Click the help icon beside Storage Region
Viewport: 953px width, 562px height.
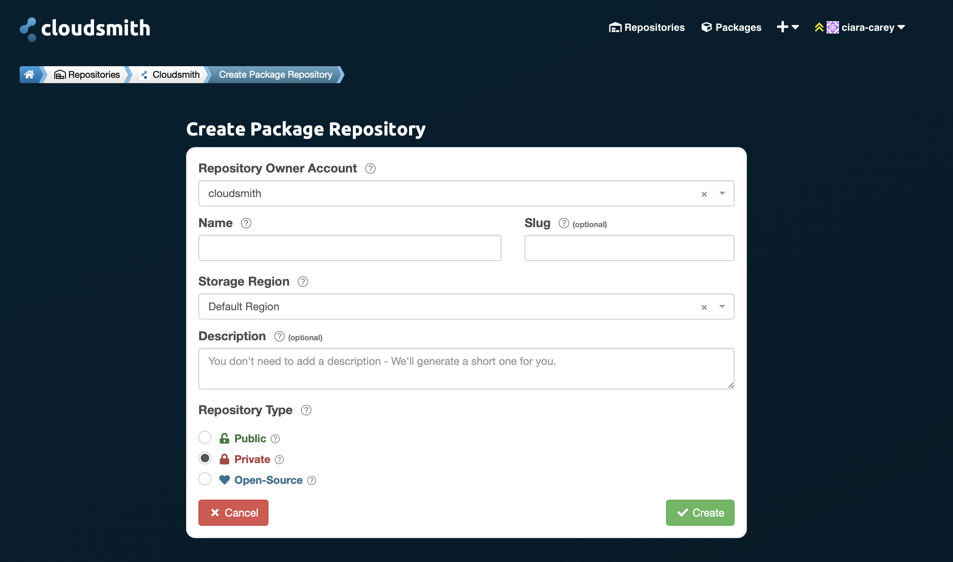point(303,281)
